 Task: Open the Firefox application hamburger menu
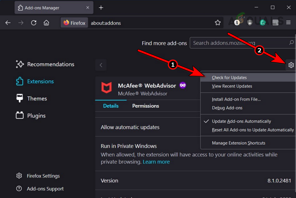point(288,22)
